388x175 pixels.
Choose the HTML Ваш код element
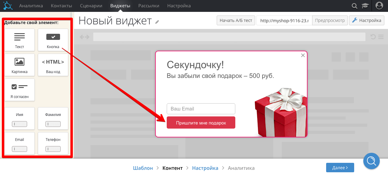point(53,65)
